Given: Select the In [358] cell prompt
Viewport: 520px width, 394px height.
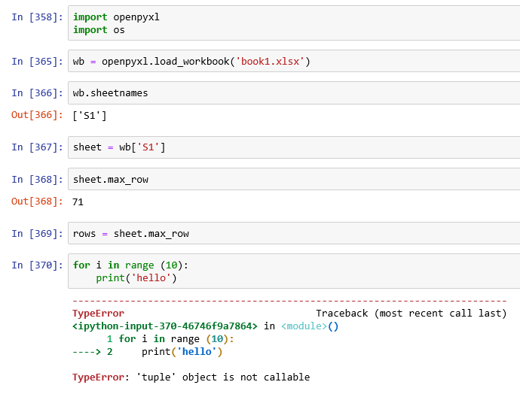Looking at the screenshot, I should click(x=38, y=17).
